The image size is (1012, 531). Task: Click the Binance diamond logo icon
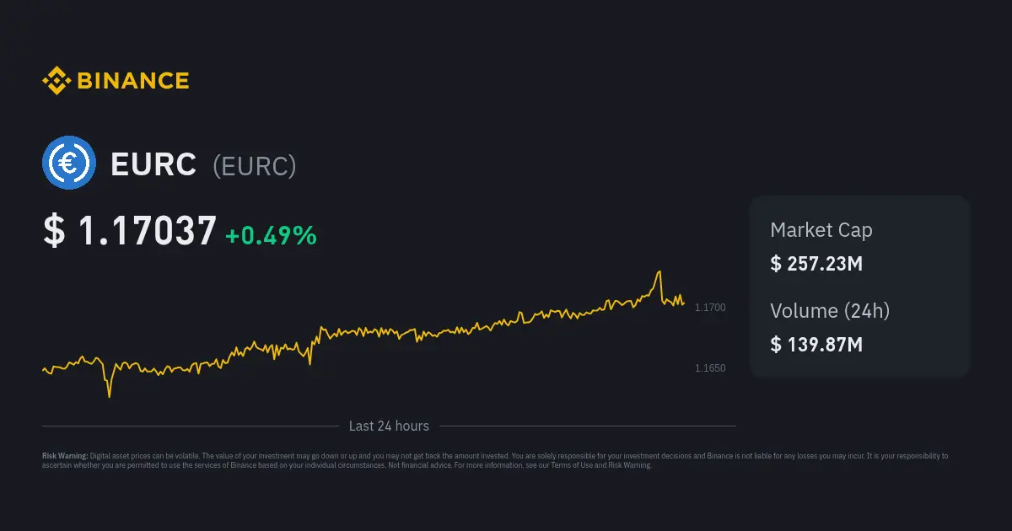point(57,81)
